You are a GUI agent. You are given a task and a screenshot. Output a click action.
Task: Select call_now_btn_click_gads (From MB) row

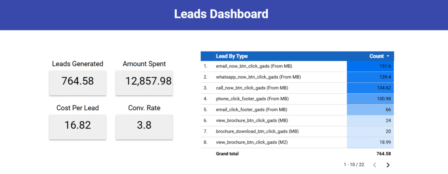pyautogui.click(x=297, y=88)
